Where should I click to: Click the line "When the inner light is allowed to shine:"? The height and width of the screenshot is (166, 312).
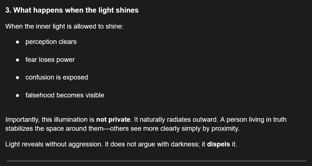coord(64,27)
